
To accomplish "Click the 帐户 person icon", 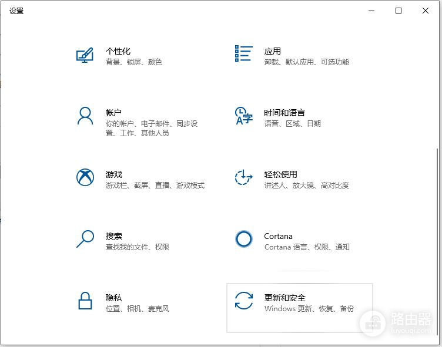I will pos(85,116).
